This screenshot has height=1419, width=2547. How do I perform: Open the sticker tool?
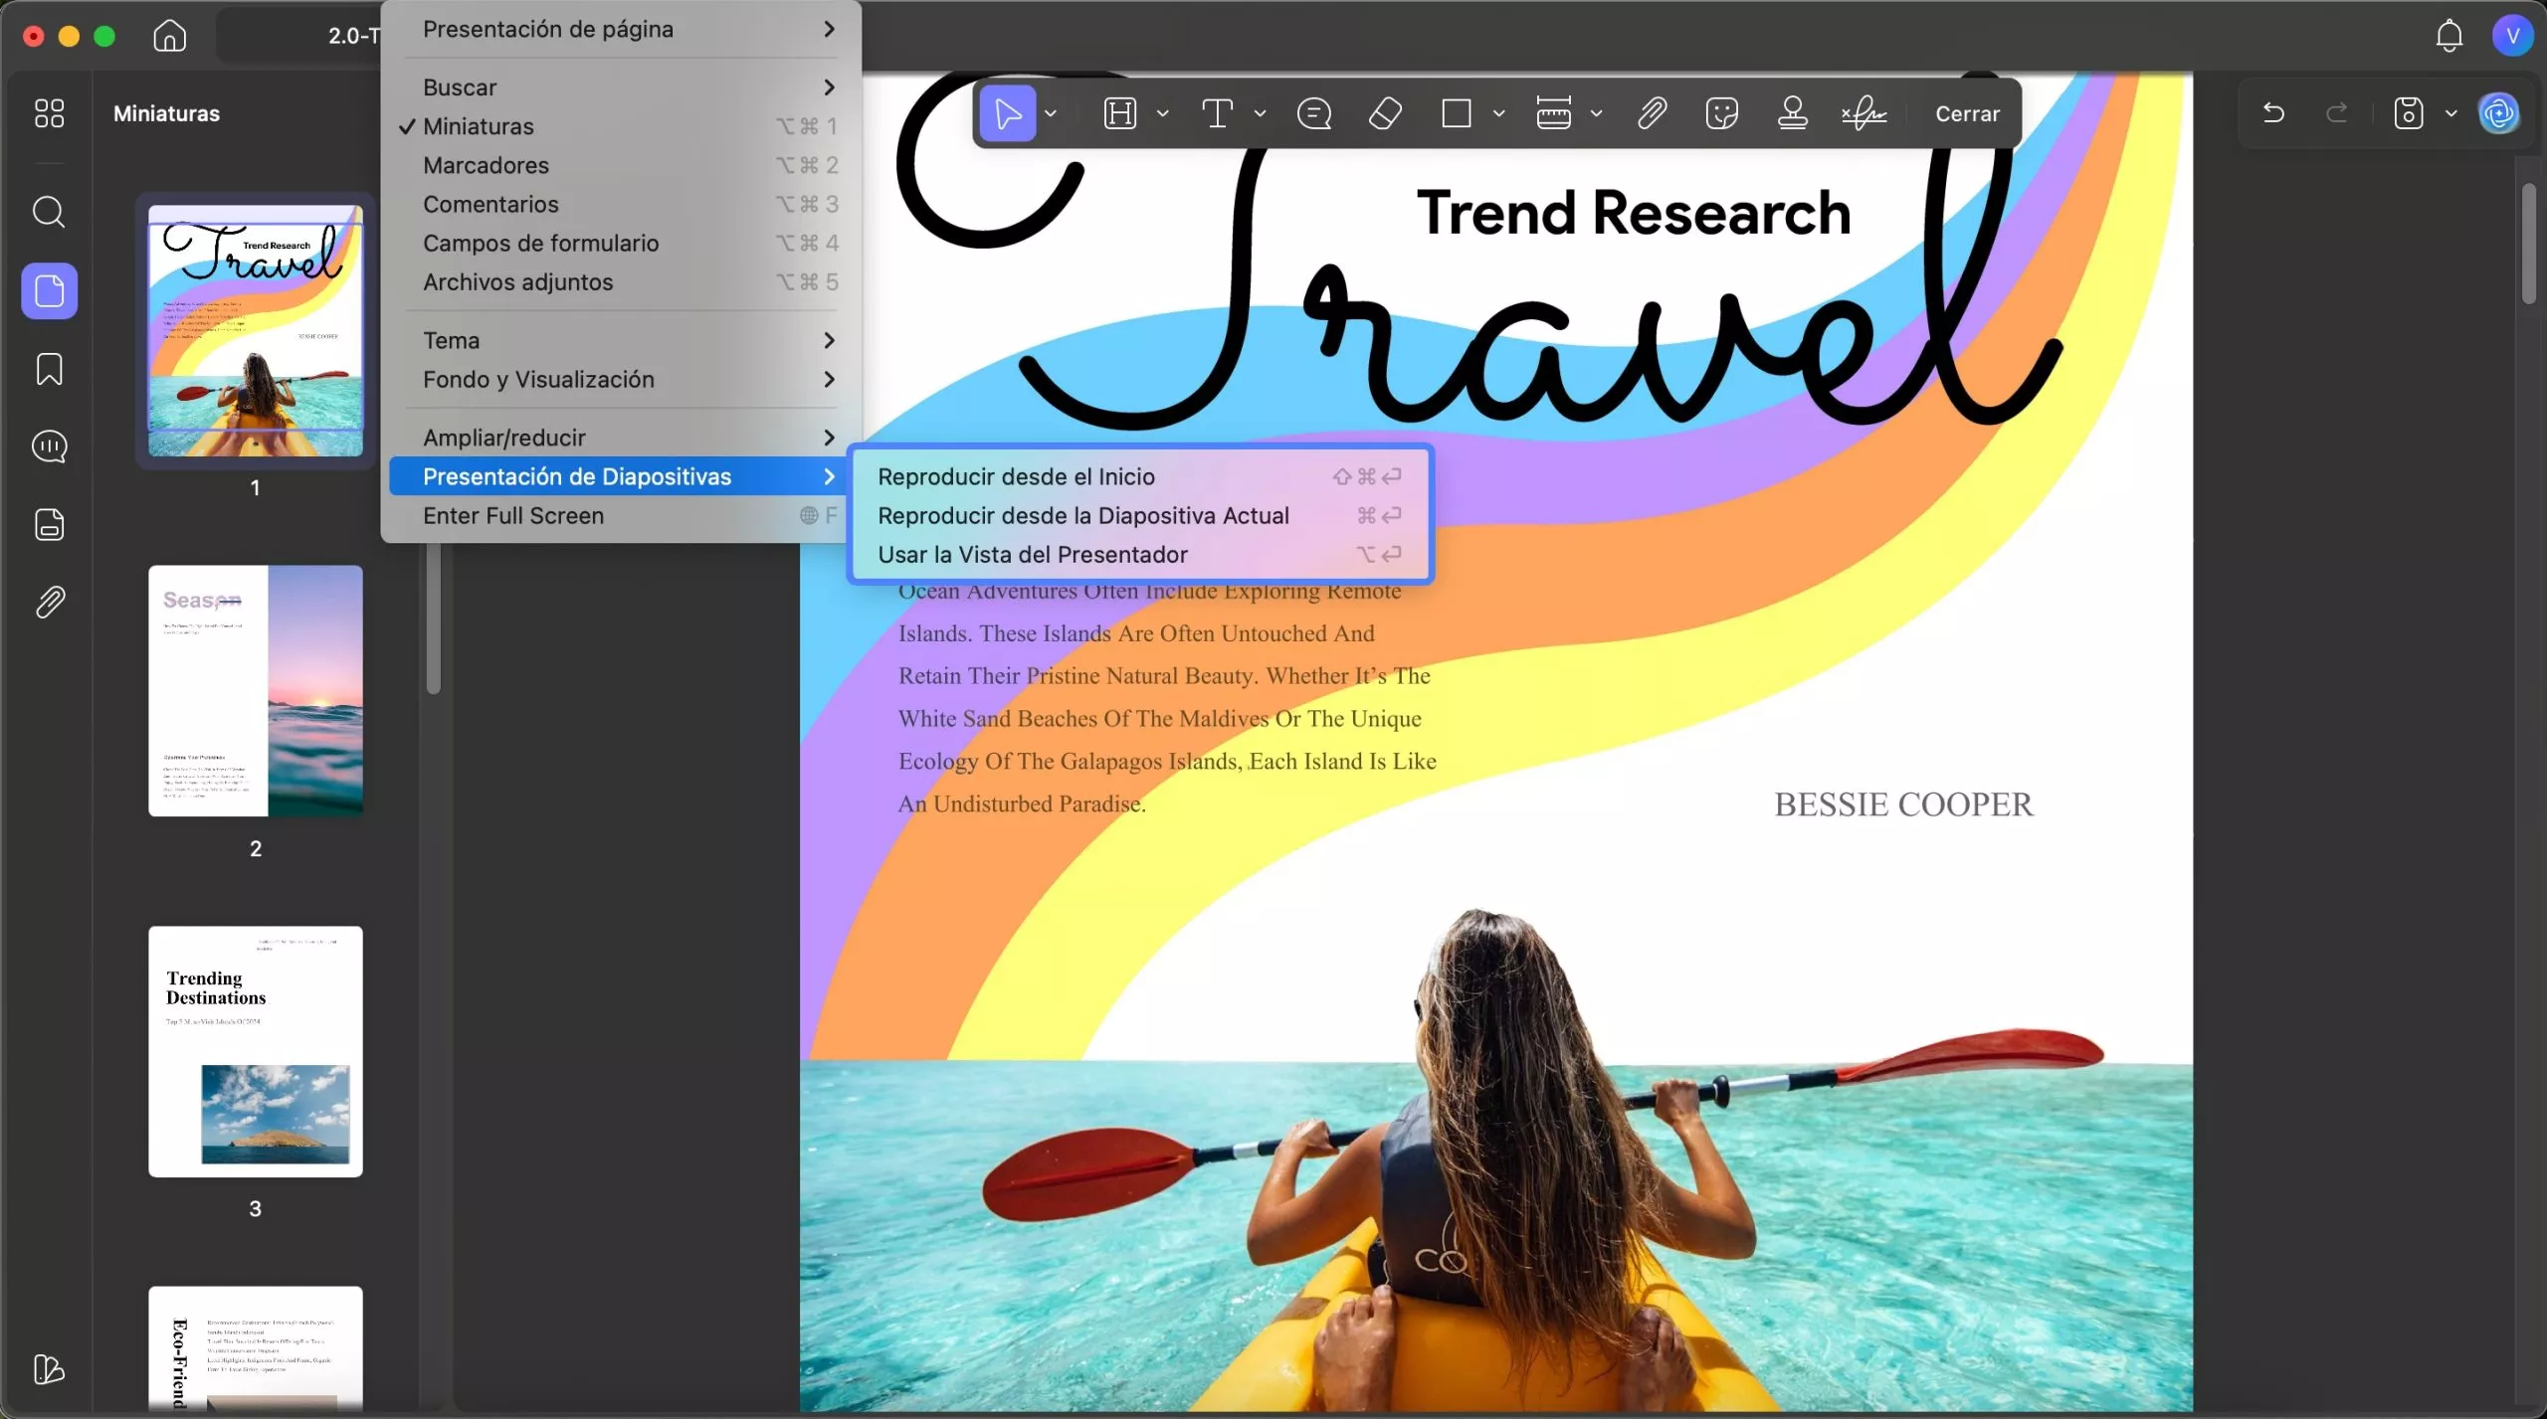pyautogui.click(x=1721, y=113)
